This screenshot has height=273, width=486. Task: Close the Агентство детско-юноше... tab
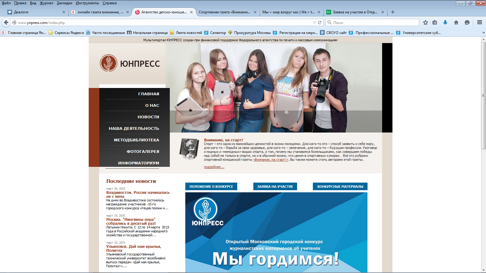[x=191, y=12]
